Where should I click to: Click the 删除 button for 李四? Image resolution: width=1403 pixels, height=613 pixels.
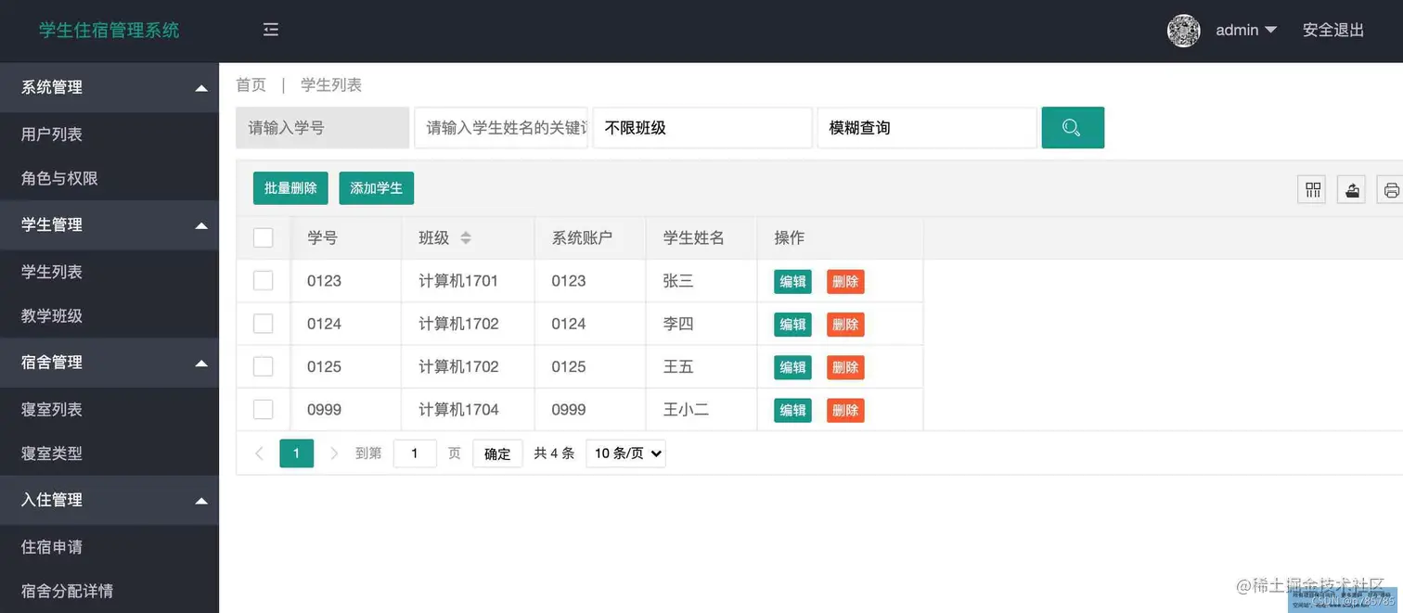pos(844,324)
